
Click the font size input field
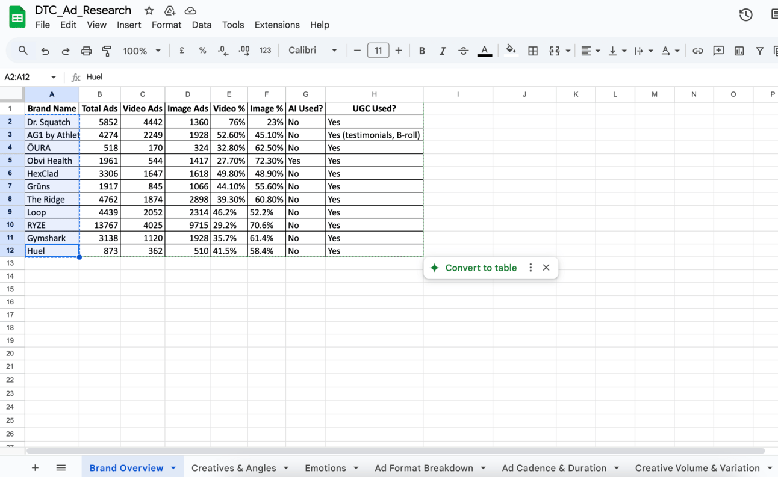pos(378,51)
